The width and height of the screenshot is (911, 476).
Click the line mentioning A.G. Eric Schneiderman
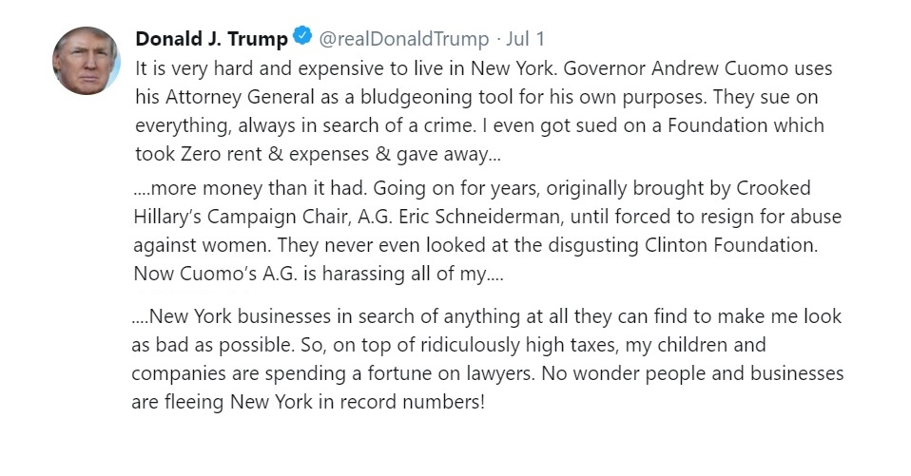488,217
